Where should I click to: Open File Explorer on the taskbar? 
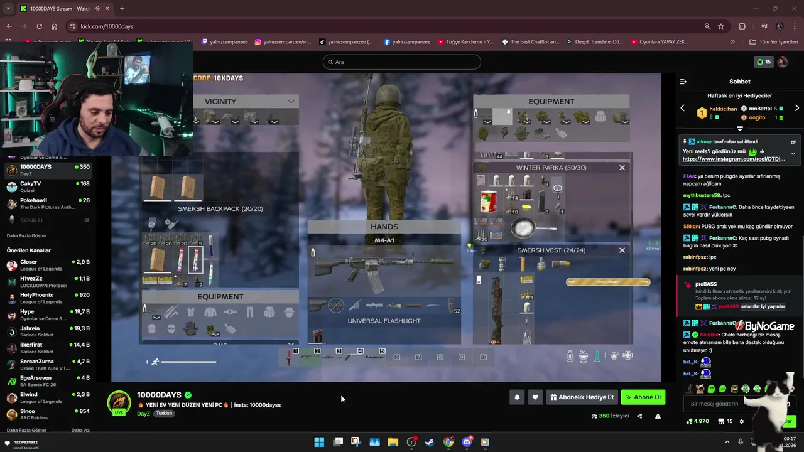(393, 442)
